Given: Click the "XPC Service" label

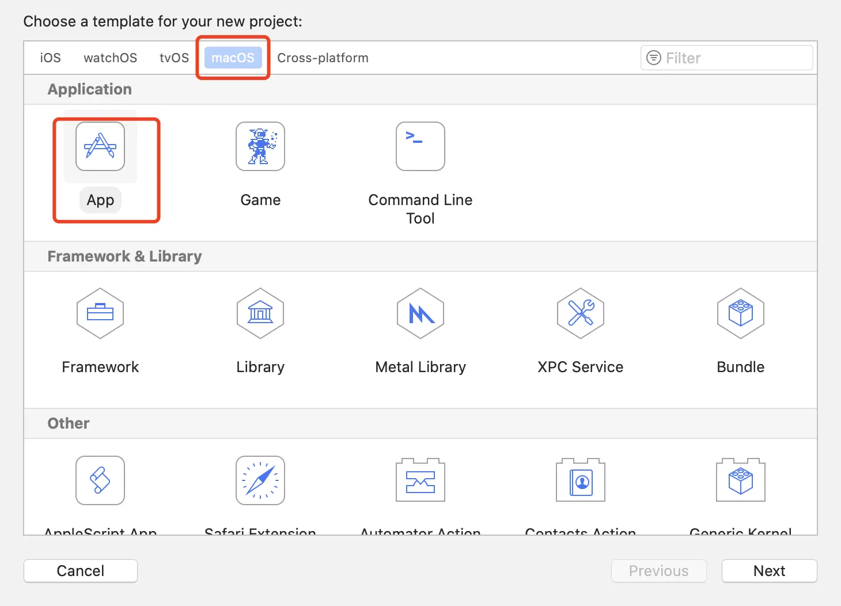Looking at the screenshot, I should point(581,367).
